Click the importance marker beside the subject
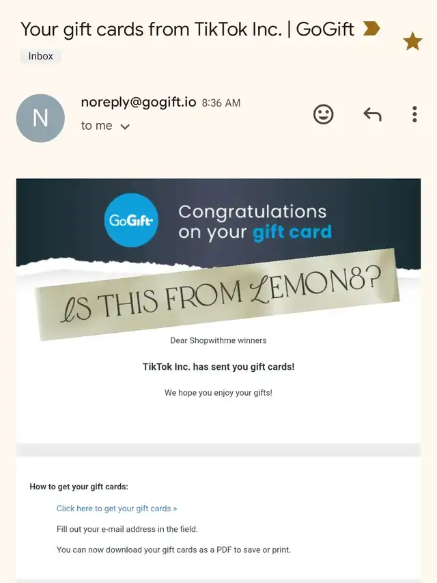The image size is (437, 583). tap(371, 29)
